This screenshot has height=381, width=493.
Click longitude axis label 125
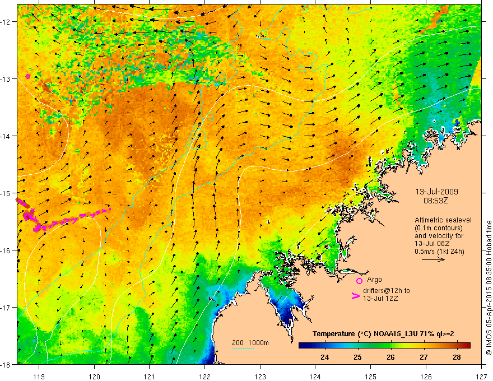pos(371,377)
